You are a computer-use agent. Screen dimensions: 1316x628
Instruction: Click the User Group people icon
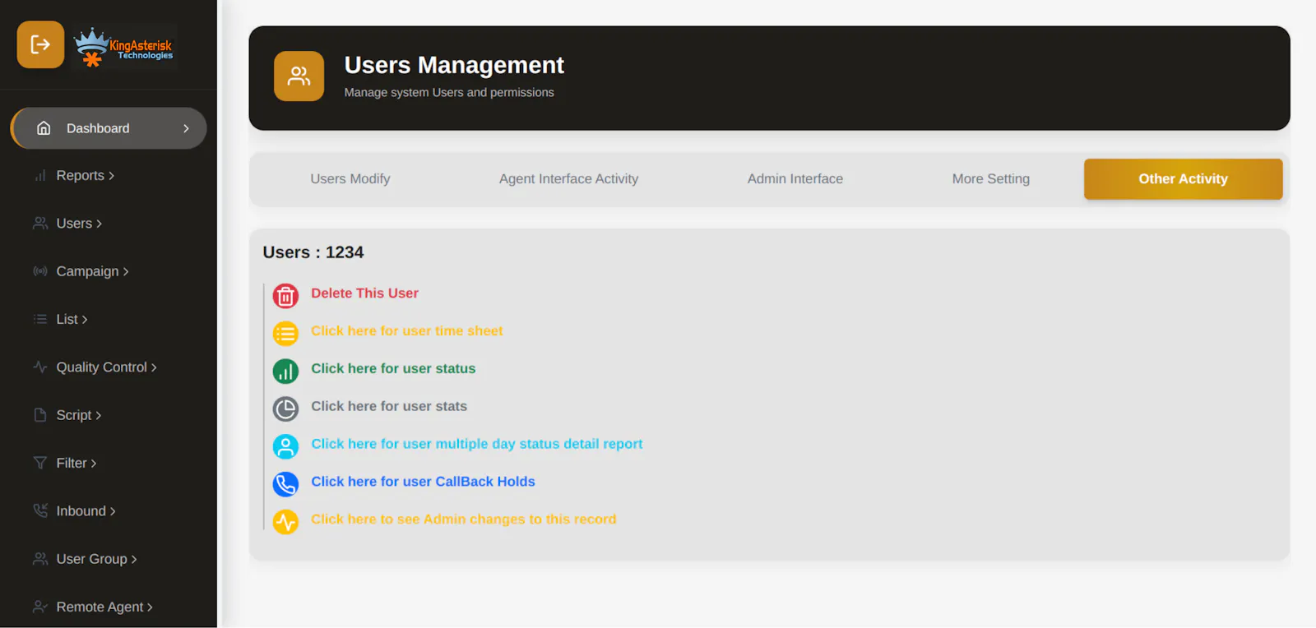pos(40,559)
